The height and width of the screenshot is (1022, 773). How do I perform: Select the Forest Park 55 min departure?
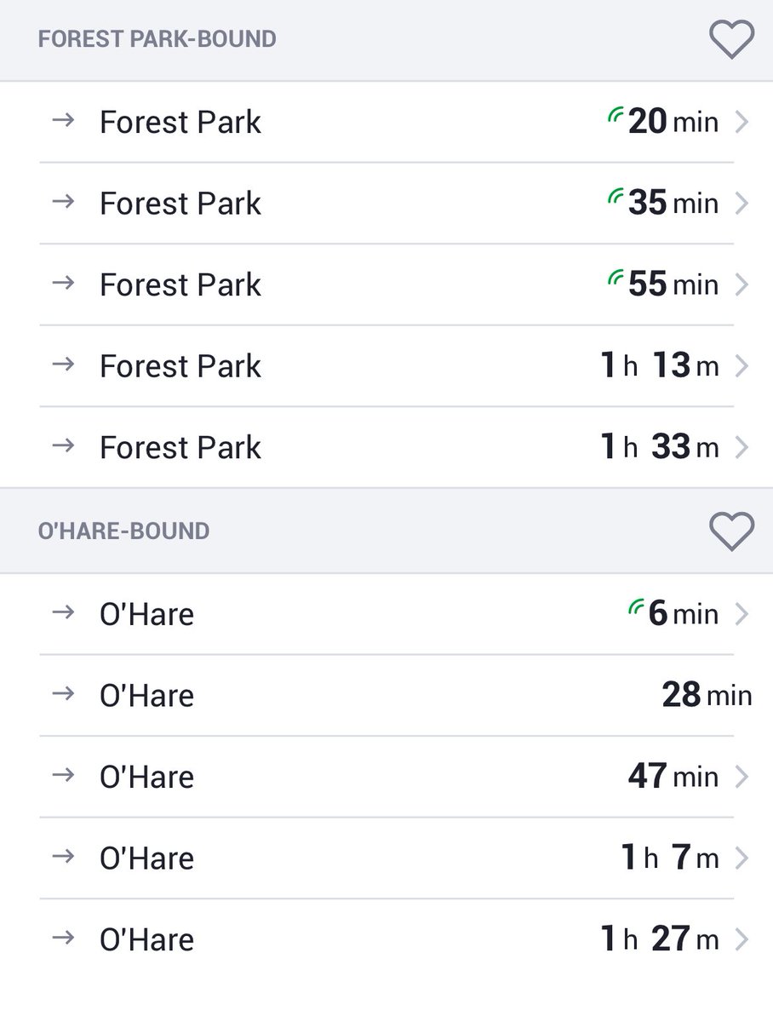[x=386, y=284]
